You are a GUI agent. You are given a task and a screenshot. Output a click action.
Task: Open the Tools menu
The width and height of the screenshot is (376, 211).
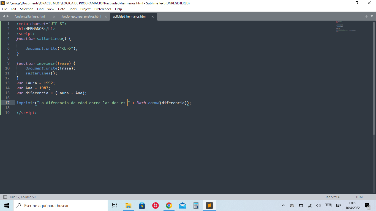73,9
